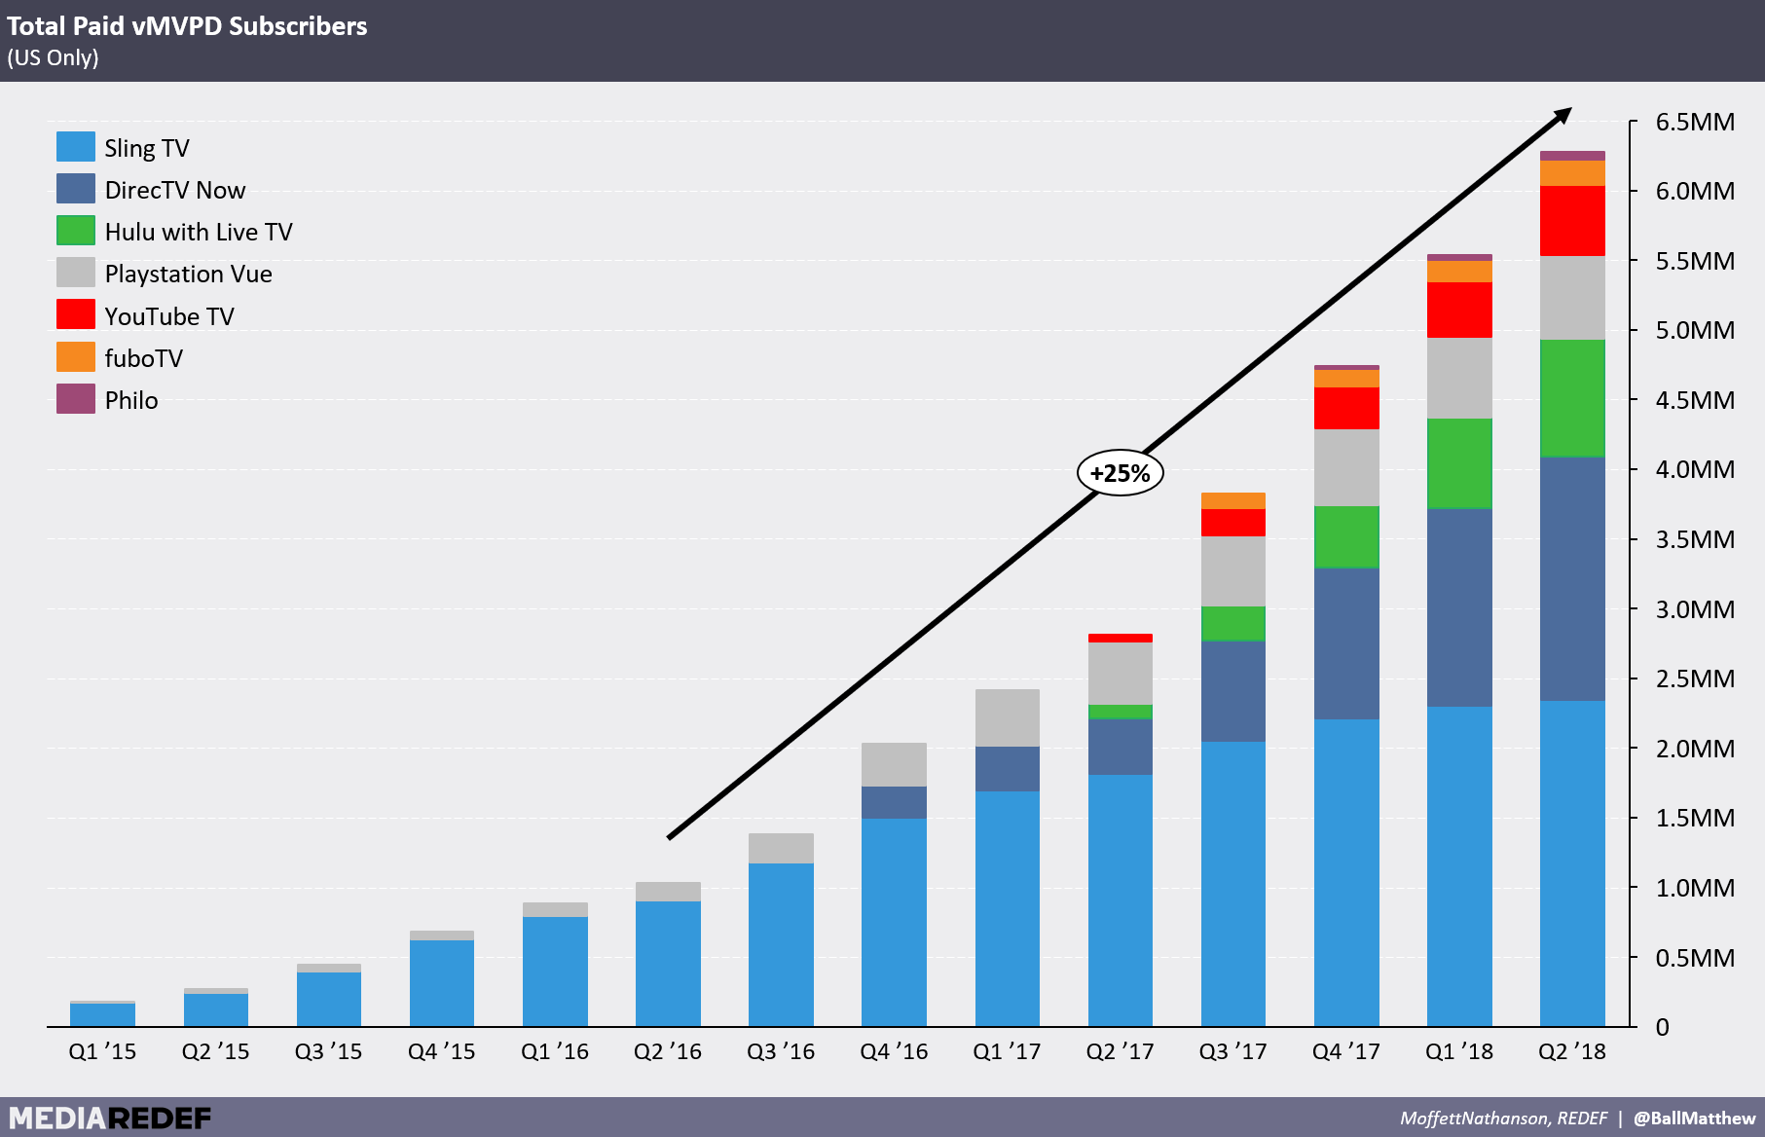Click the '+25%' growth callout bubble

point(1121,473)
